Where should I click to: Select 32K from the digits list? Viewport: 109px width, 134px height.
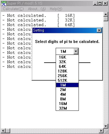click(67, 62)
